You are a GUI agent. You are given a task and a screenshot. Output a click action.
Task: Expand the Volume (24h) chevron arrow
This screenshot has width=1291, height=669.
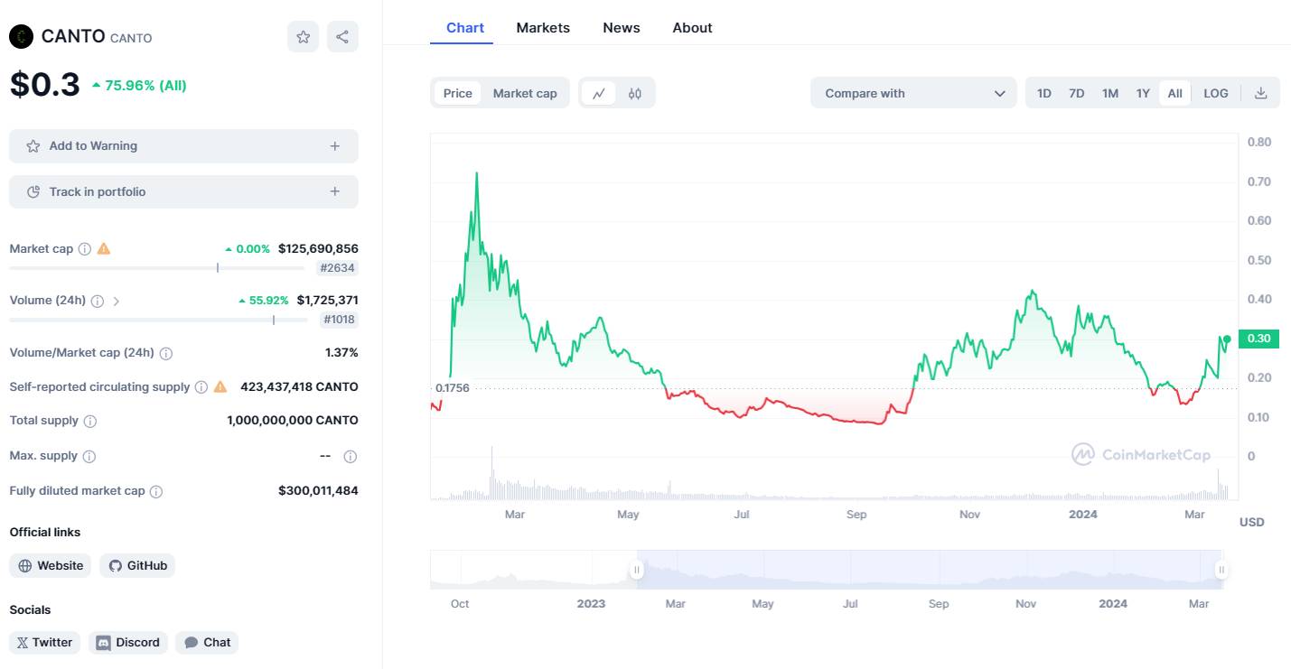pos(116,301)
